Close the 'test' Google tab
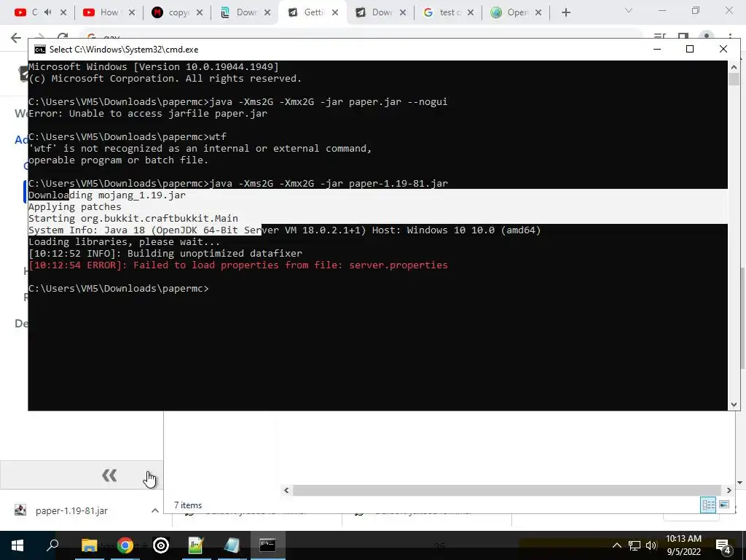This screenshot has height=560, width=746. tap(471, 13)
